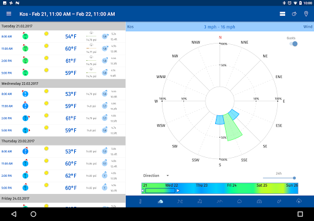Tap the list view layout icon
This screenshot has height=221, width=314.
pyautogui.click(x=282, y=14)
